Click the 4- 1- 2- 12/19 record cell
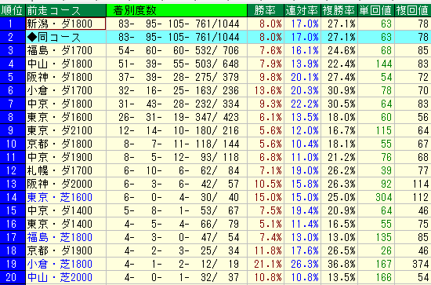 [177, 264]
